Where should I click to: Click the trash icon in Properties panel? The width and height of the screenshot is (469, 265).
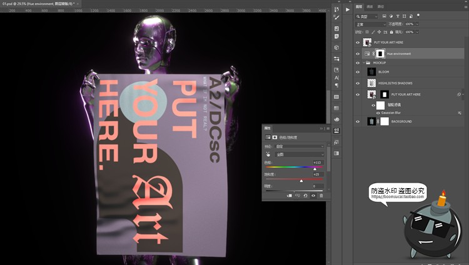pyautogui.click(x=321, y=196)
